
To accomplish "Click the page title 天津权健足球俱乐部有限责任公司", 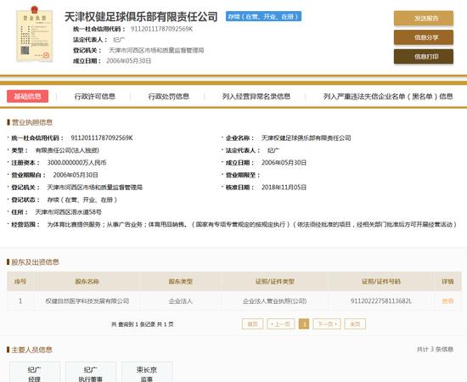I will pyautogui.click(x=141, y=17).
